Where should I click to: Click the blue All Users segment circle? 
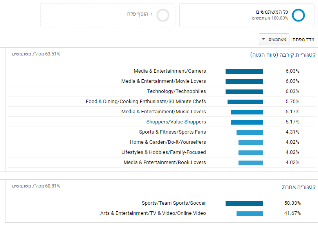[x=298, y=15]
